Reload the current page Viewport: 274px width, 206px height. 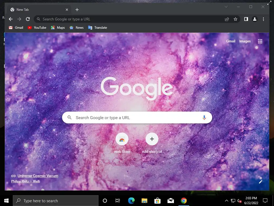point(28,19)
